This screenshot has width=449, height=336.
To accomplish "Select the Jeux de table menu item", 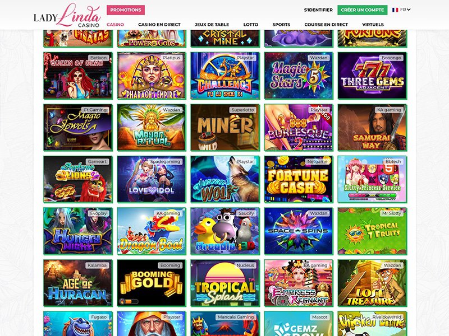I will point(212,25).
